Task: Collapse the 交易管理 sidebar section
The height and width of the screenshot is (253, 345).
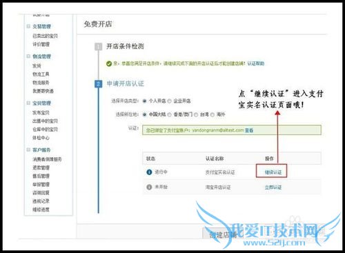Action: coord(28,26)
